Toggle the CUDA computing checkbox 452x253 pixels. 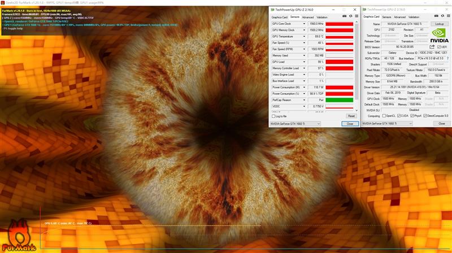(399, 116)
